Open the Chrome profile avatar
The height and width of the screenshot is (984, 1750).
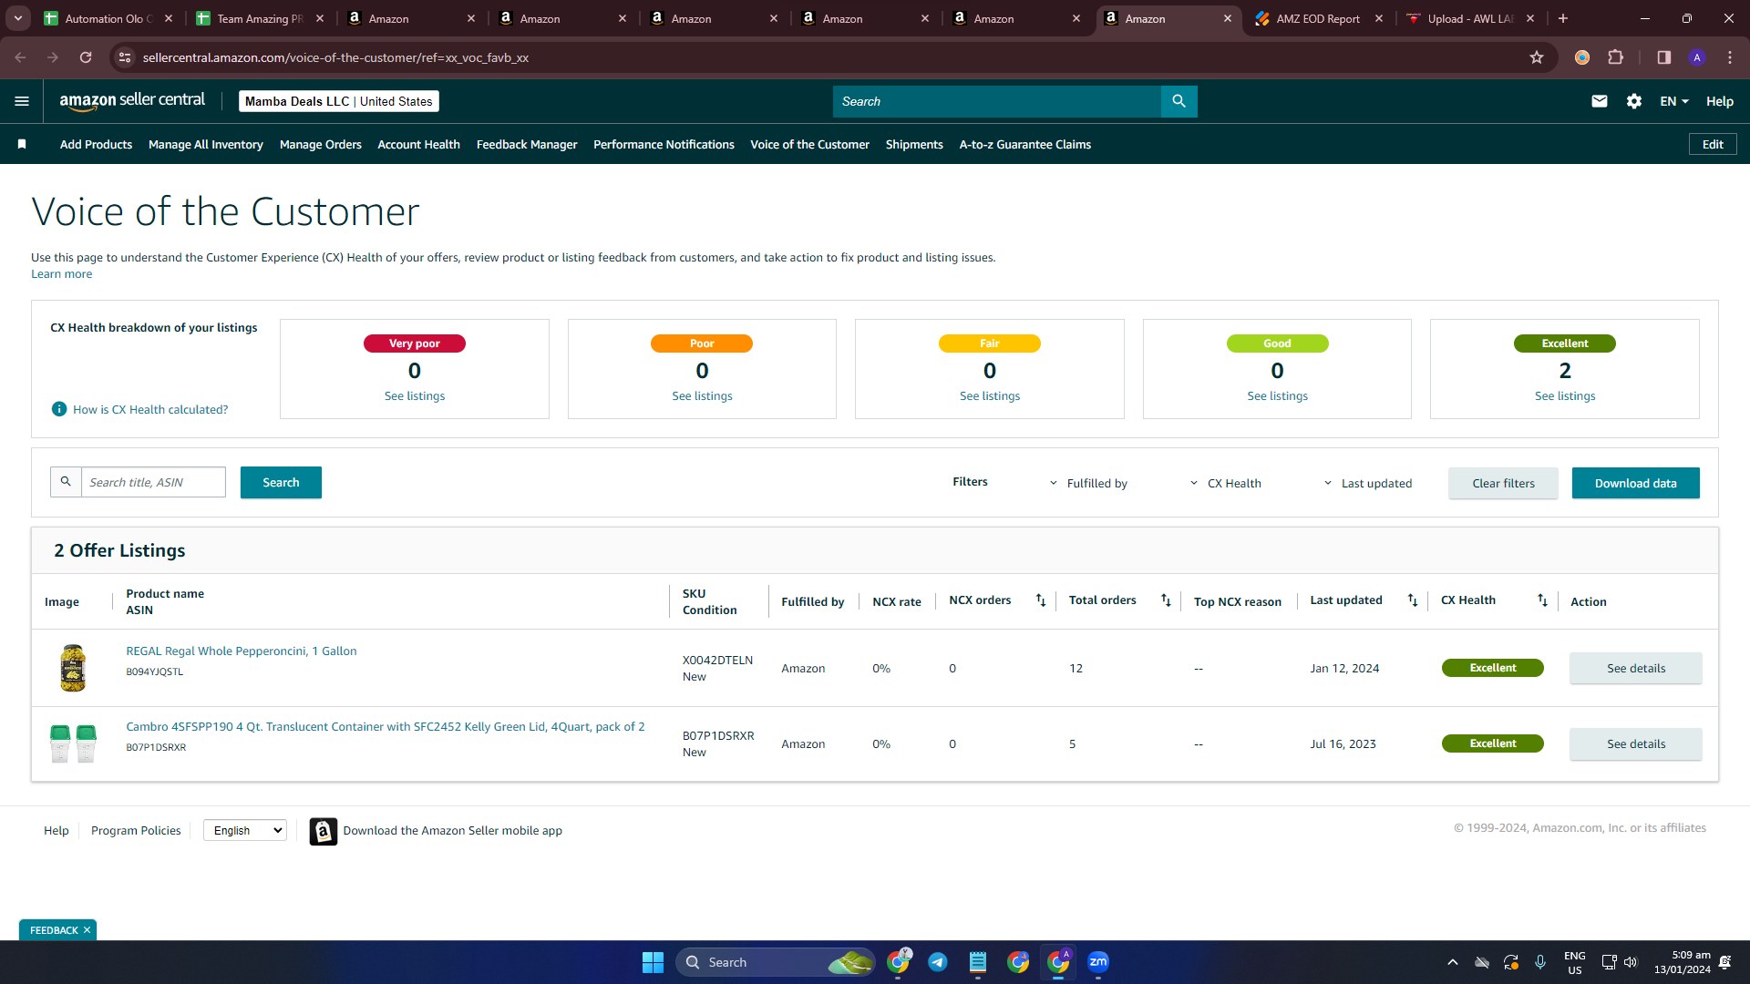click(1697, 57)
